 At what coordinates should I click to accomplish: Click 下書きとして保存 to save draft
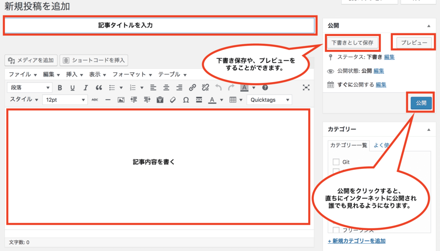coord(353,43)
